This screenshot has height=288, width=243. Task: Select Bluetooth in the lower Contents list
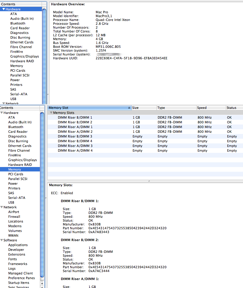16,127
